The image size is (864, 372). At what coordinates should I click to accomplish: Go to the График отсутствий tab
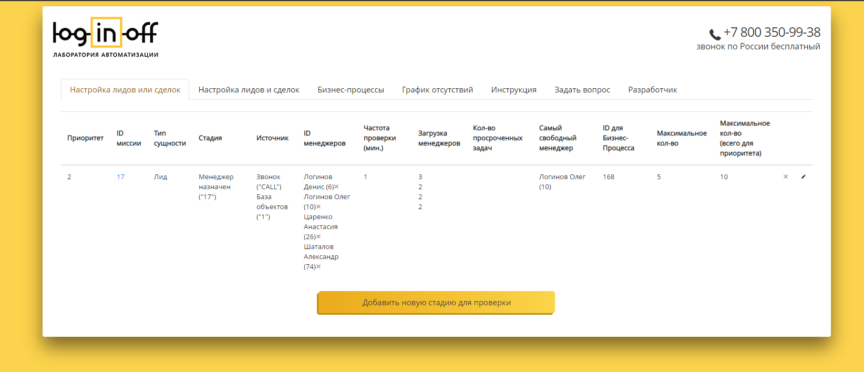(x=437, y=90)
